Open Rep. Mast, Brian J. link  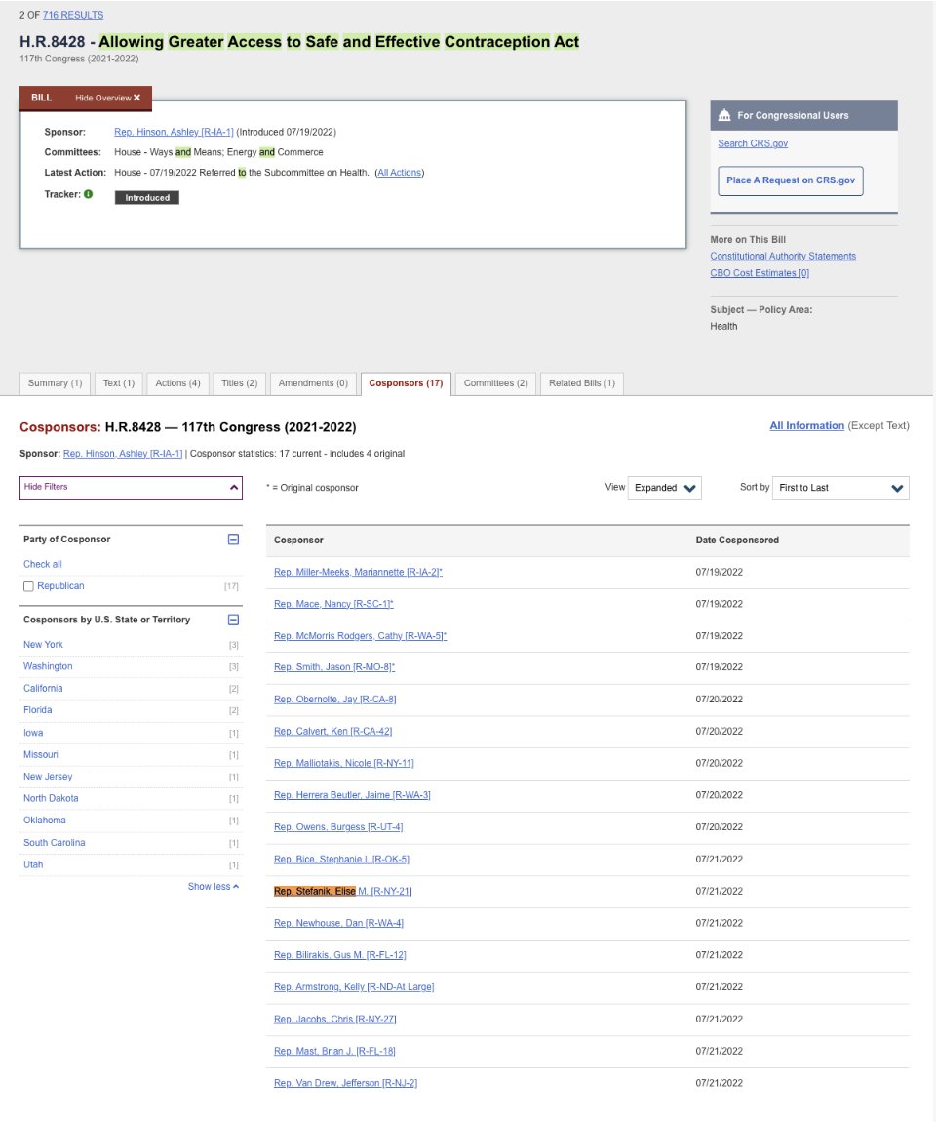[334, 1051]
